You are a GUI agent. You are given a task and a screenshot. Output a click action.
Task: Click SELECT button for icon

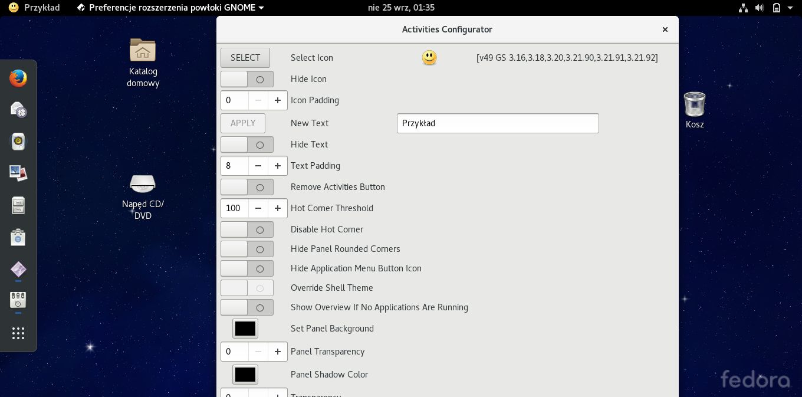point(245,58)
